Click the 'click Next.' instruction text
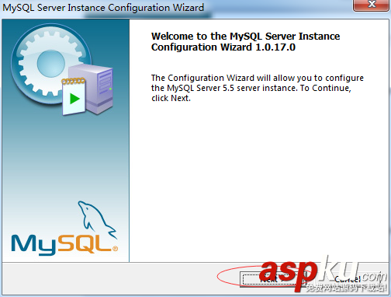 tap(171, 98)
